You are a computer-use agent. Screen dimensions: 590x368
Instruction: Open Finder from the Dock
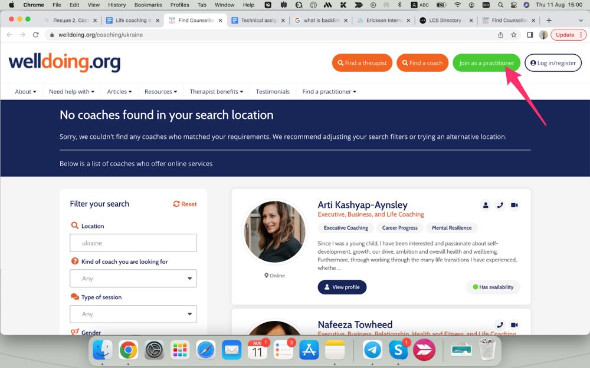(x=102, y=350)
